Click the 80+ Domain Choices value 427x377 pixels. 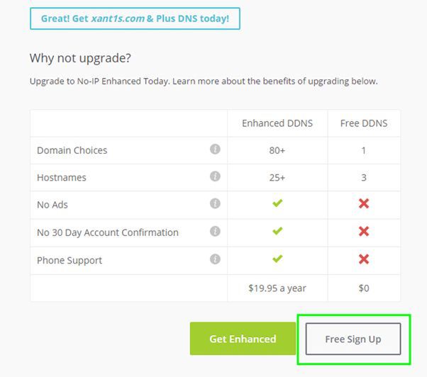point(277,150)
